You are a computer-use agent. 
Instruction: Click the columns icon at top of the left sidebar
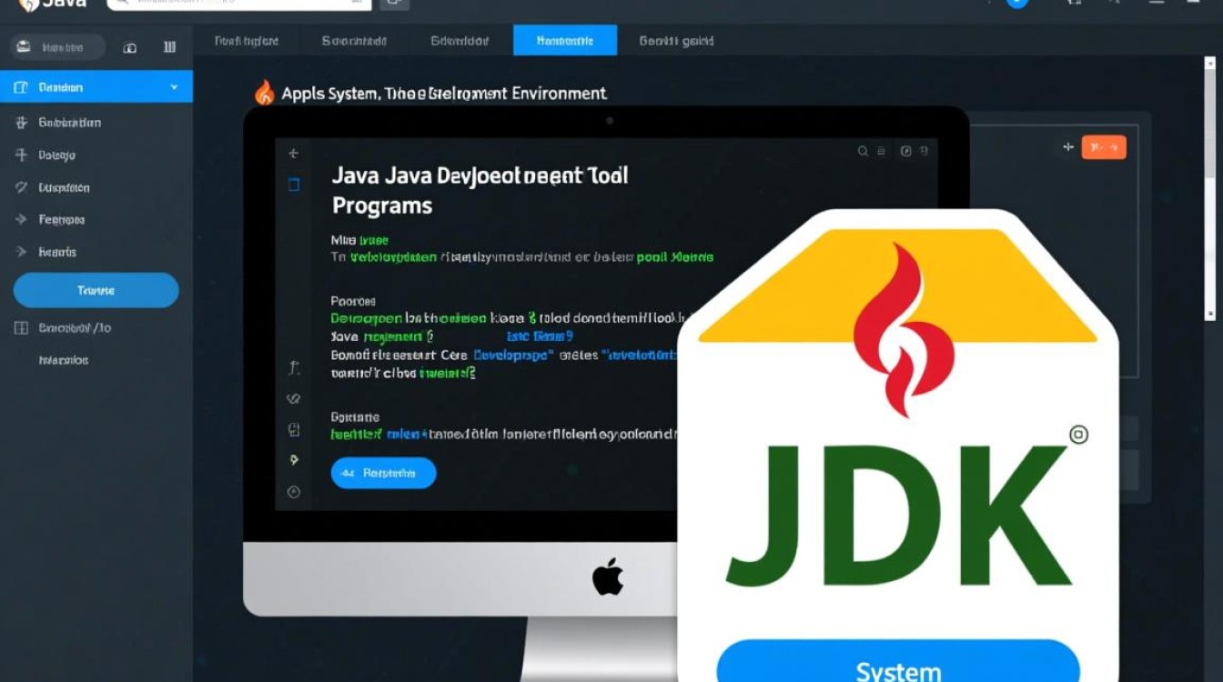coord(169,47)
